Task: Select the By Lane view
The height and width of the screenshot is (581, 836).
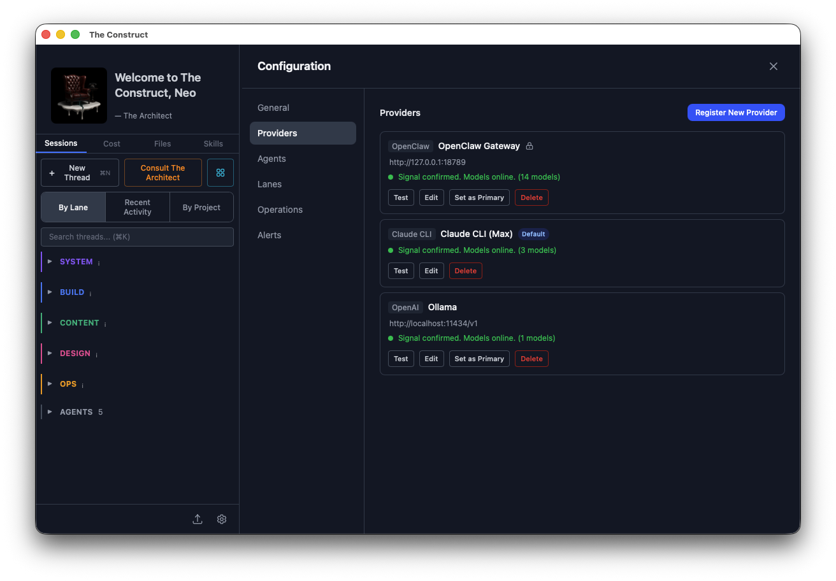Action: coord(73,208)
